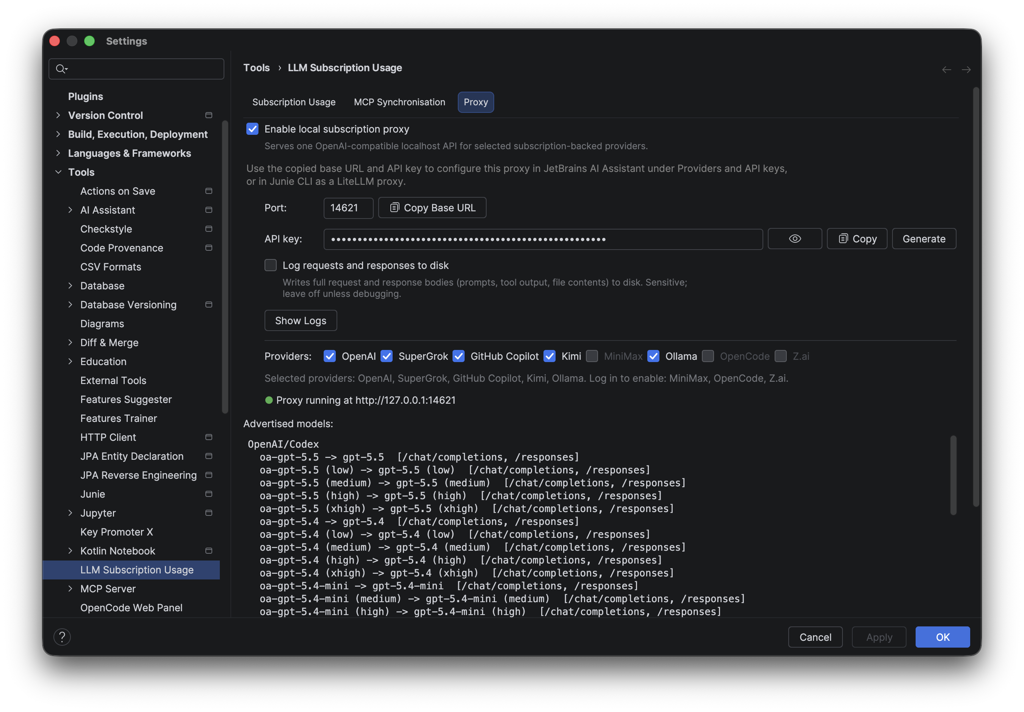
Task: Click the sidebar settings tree scrollbar
Action: pyautogui.click(x=225, y=267)
